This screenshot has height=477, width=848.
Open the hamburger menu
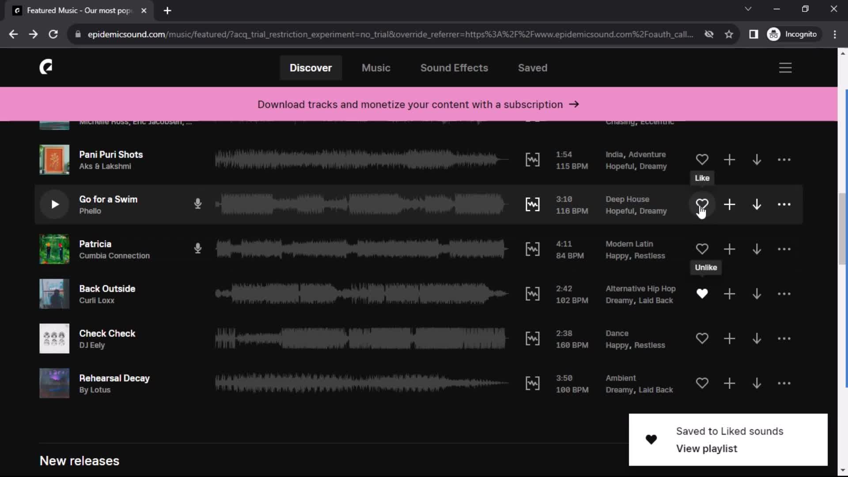(x=785, y=68)
